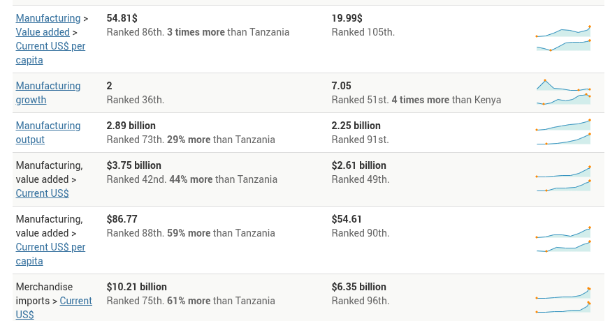The height and width of the screenshot is (321, 610).
Task: Click the $10.21 billion merchandise imports figure
Action: click(136, 287)
